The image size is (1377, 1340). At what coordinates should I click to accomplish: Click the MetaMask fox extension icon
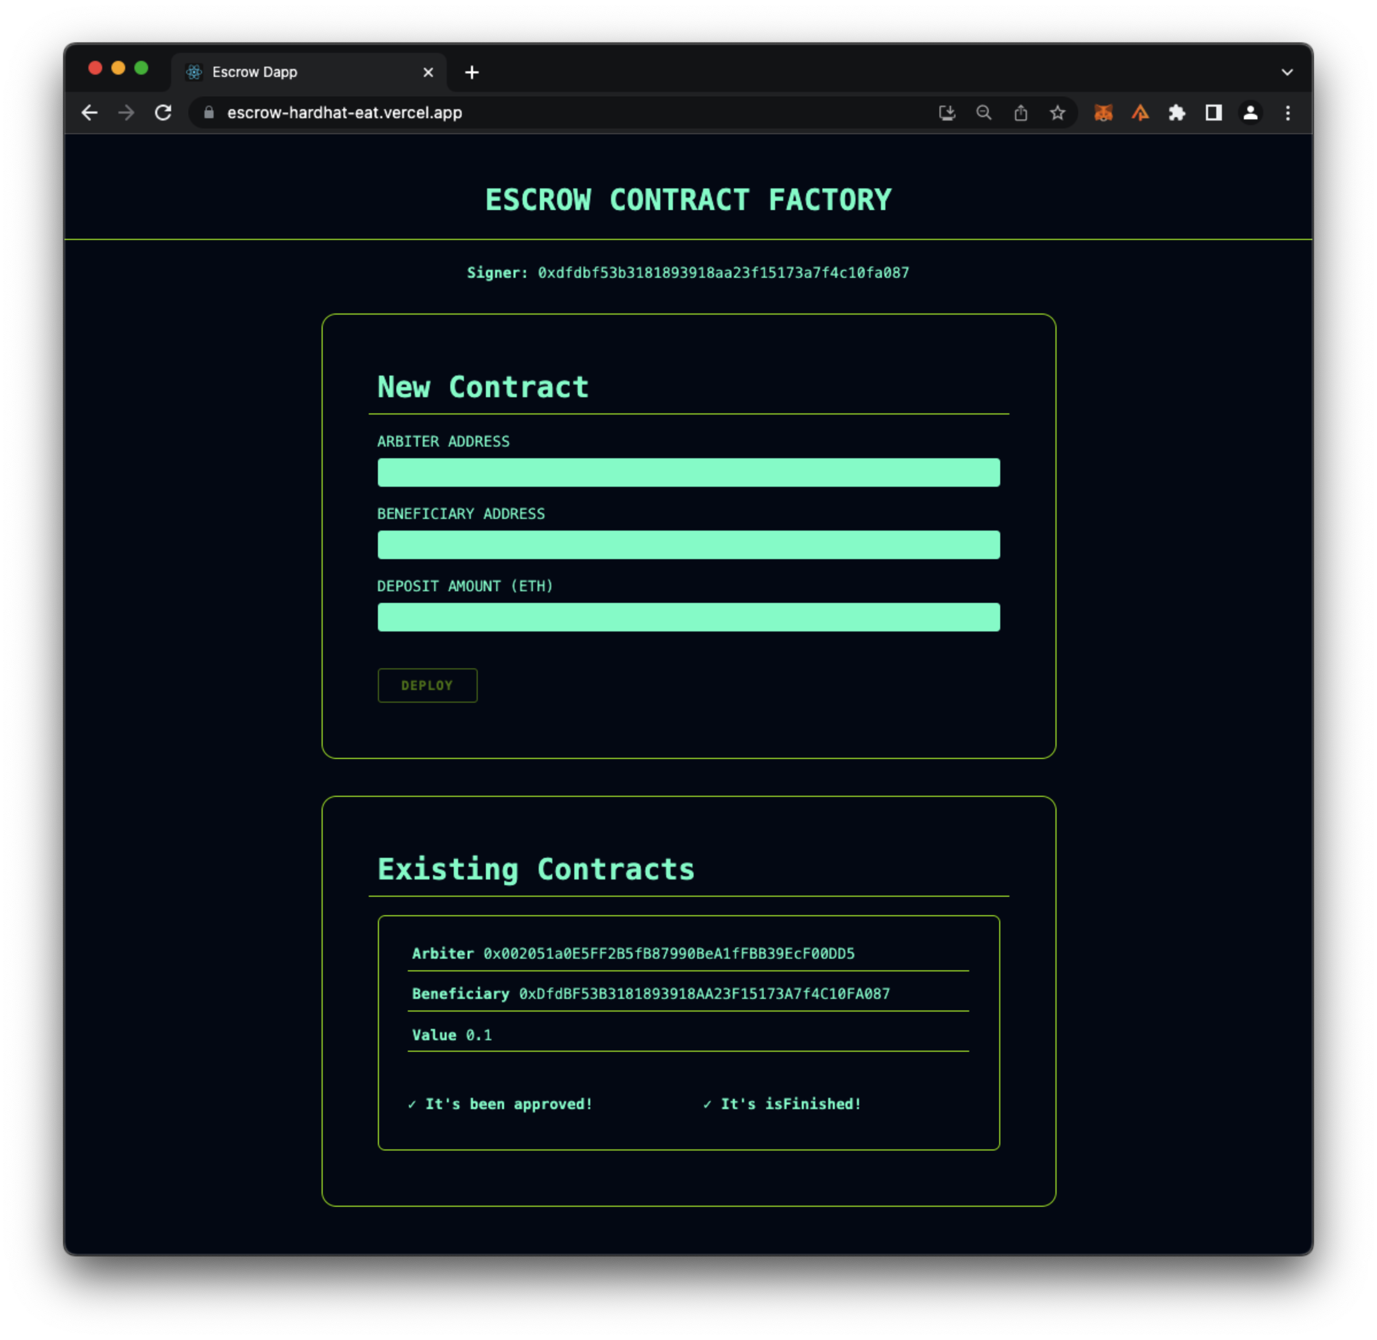(x=1103, y=113)
